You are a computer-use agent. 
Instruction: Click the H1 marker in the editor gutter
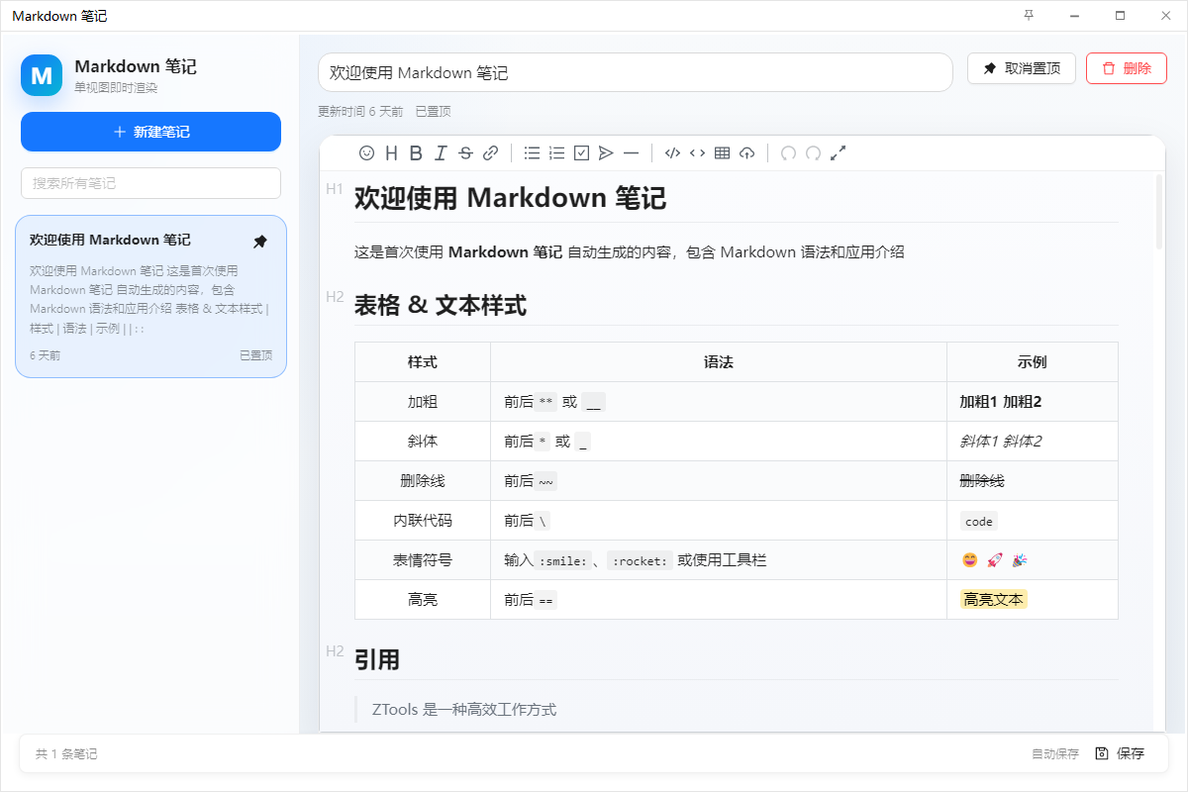point(335,189)
